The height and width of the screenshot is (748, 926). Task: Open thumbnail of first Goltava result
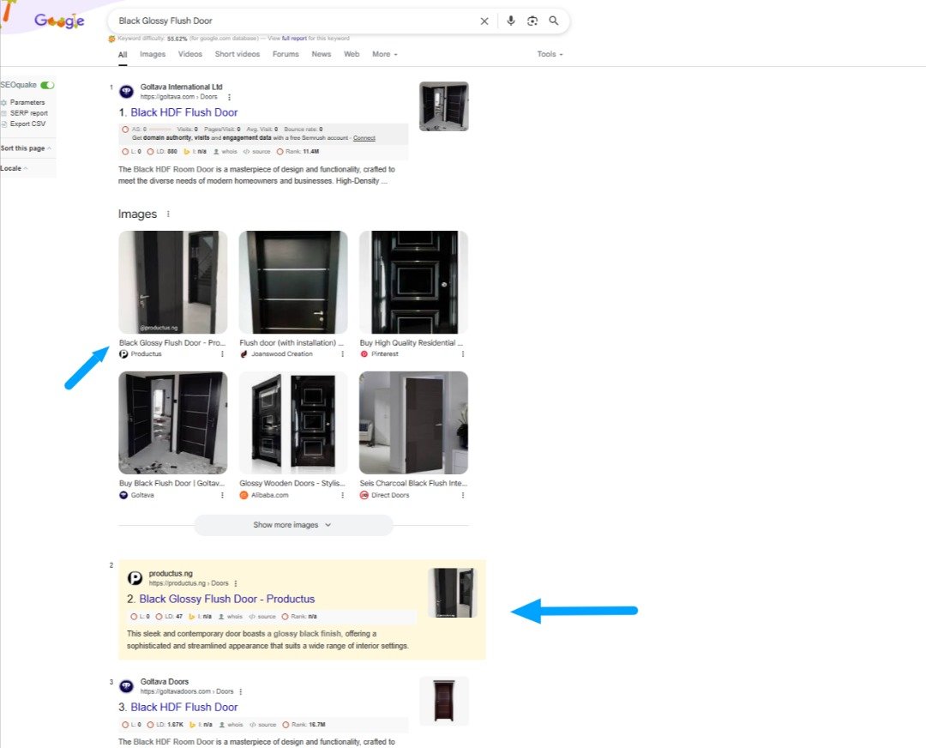[x=443, y=106]
